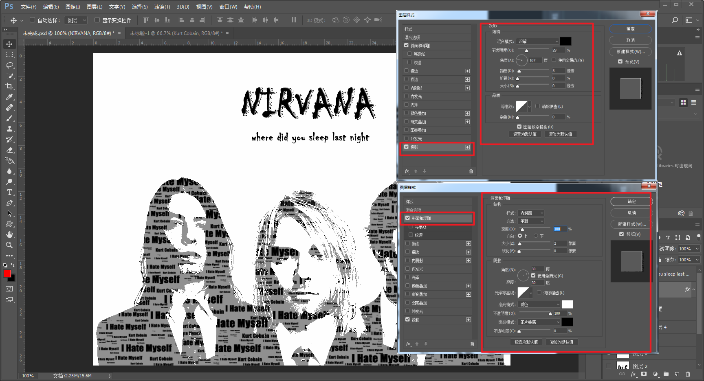Click 设置为默认值 in bevel dialog
The width and height of the screenshot is (704, 381).
tap(526, 342)
